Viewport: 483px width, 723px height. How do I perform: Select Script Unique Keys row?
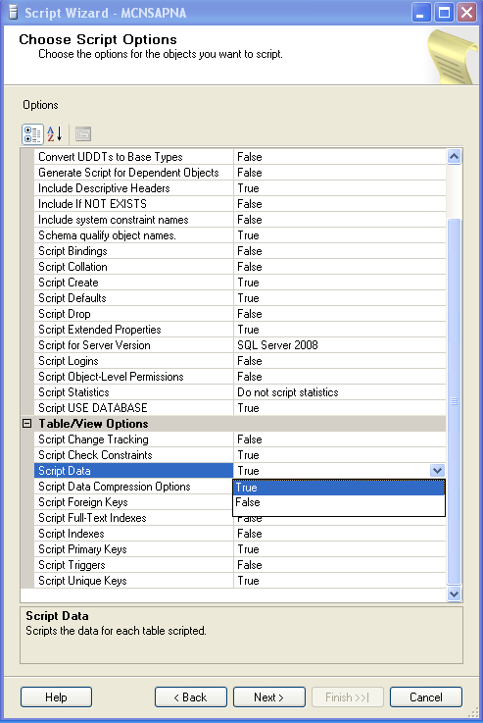tap(240, 581)
